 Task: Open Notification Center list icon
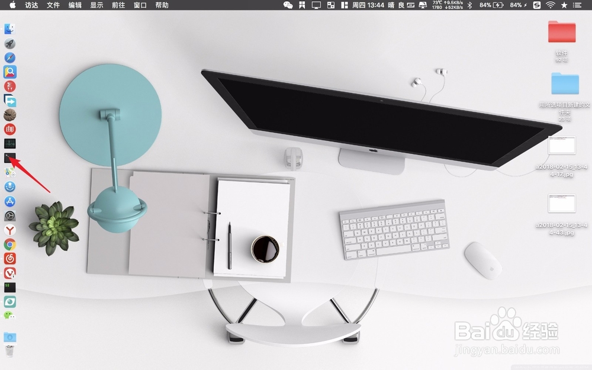[577, 5]
